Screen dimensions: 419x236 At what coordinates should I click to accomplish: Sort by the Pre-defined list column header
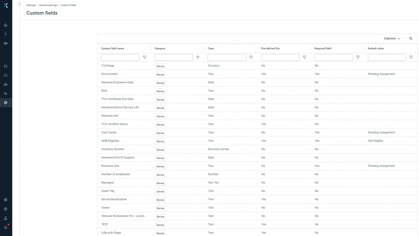tap(270, 49)
